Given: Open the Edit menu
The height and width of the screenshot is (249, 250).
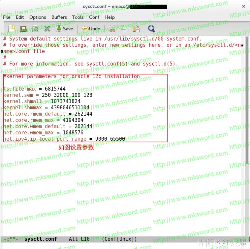Looking at the screenshot, I should [x=20, y=17].
